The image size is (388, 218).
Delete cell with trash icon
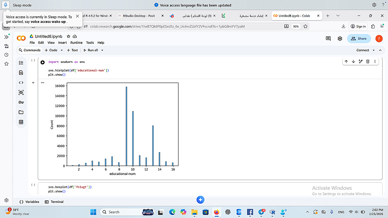pyautogui.click(x=368, y=61)
